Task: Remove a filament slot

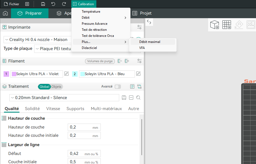Action: (x=120, y=61)
